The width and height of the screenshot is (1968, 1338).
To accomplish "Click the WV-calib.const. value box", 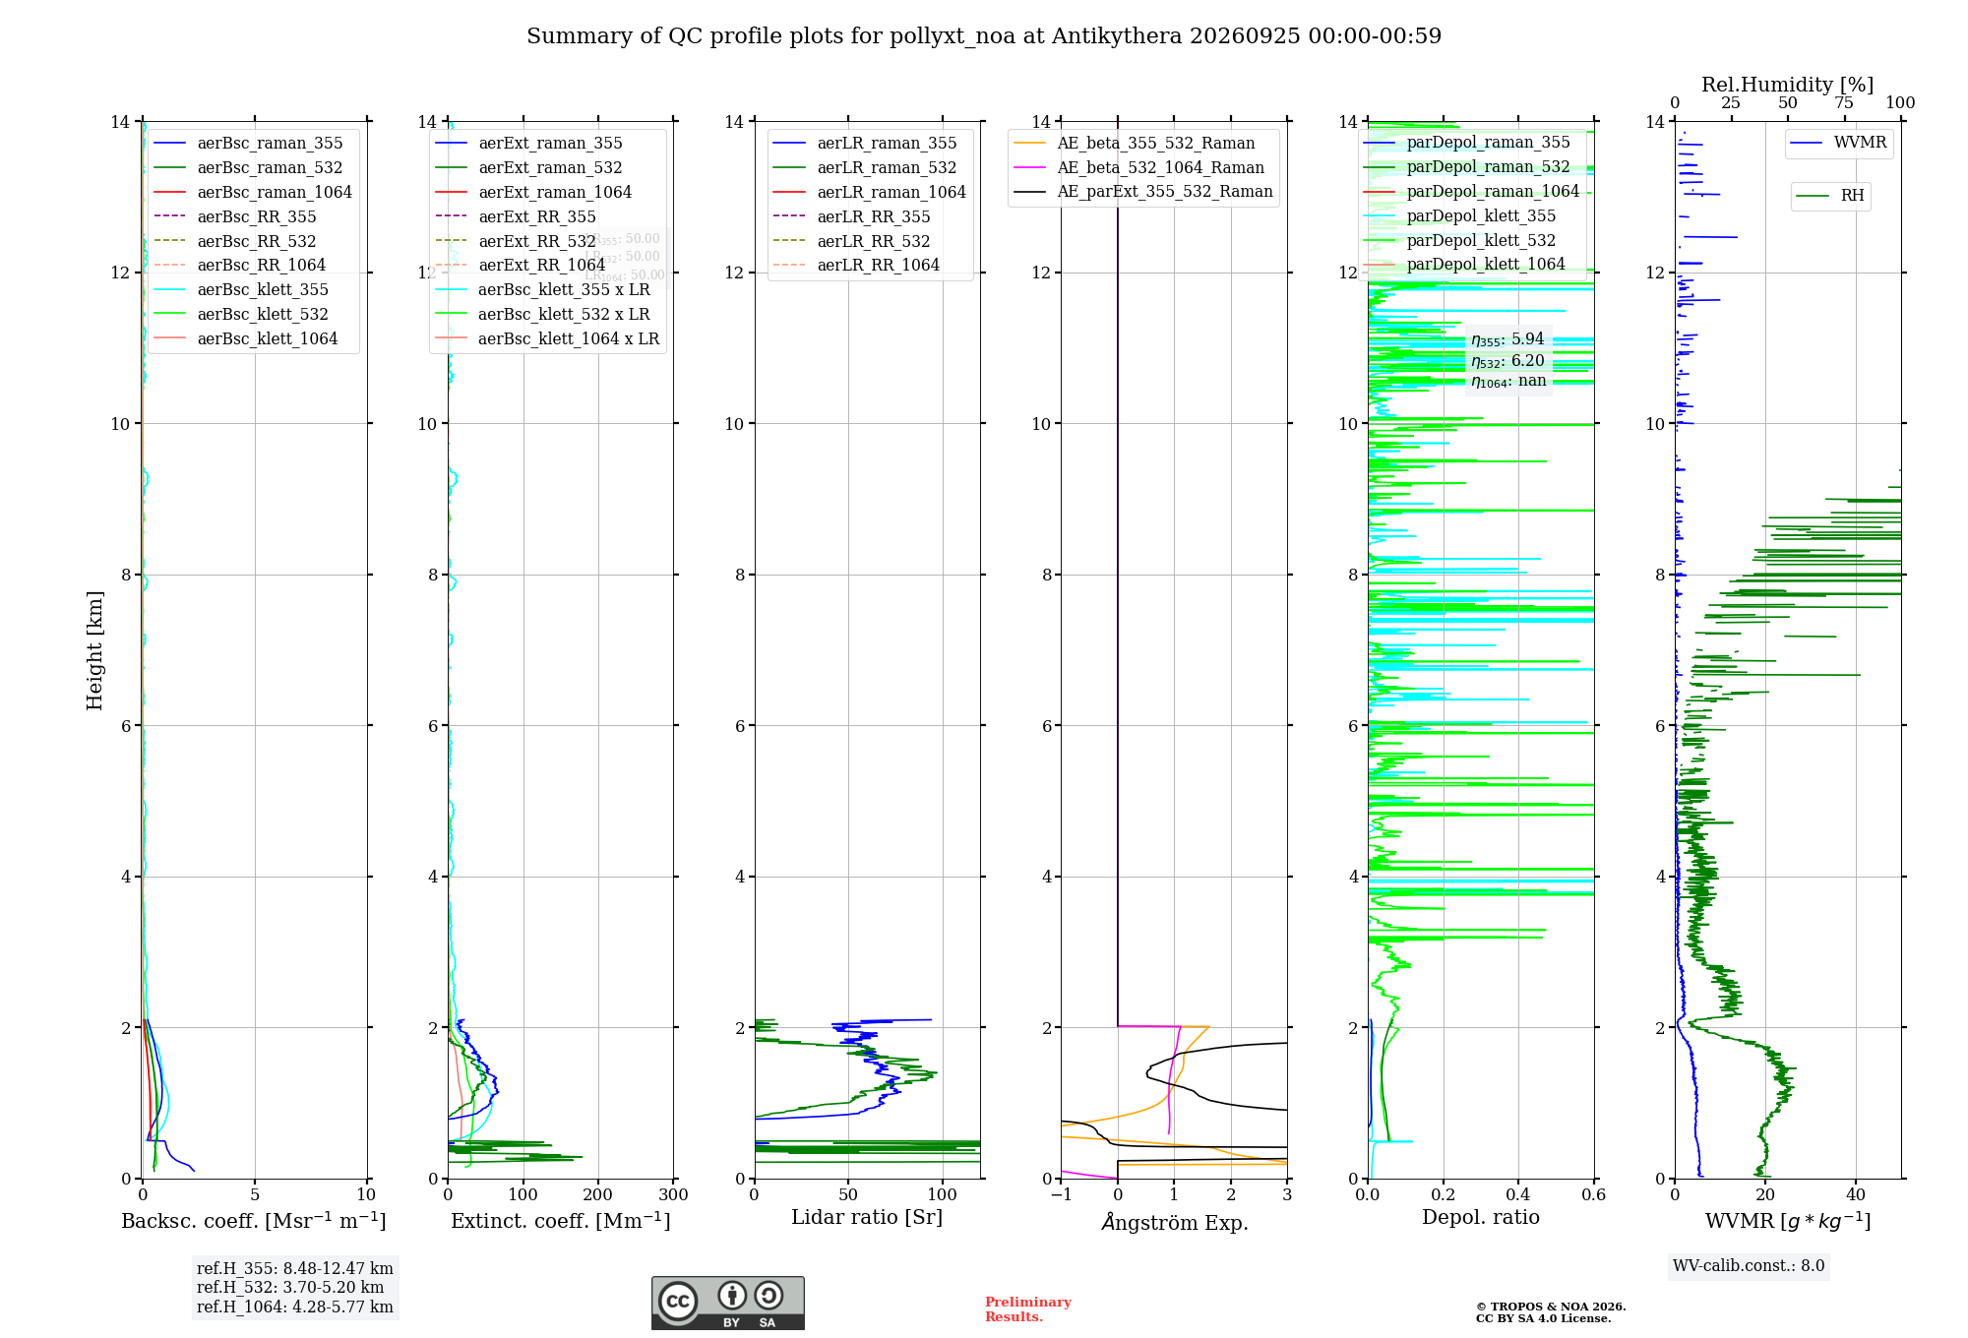I will [x=1749, y=1266].
